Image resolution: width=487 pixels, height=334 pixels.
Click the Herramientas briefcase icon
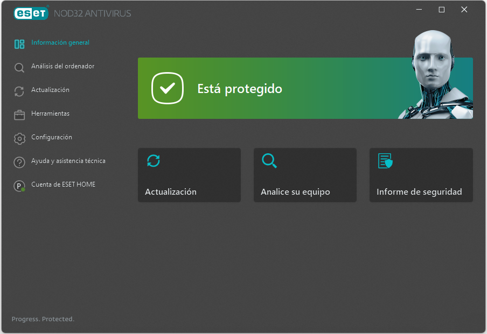coord(19,115)
